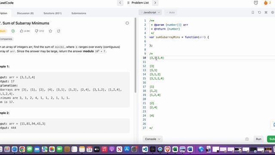Image resolution: width=275 pixels, height=155 pixels.
Task: Share the problem with the share icon
Action: 58,31
